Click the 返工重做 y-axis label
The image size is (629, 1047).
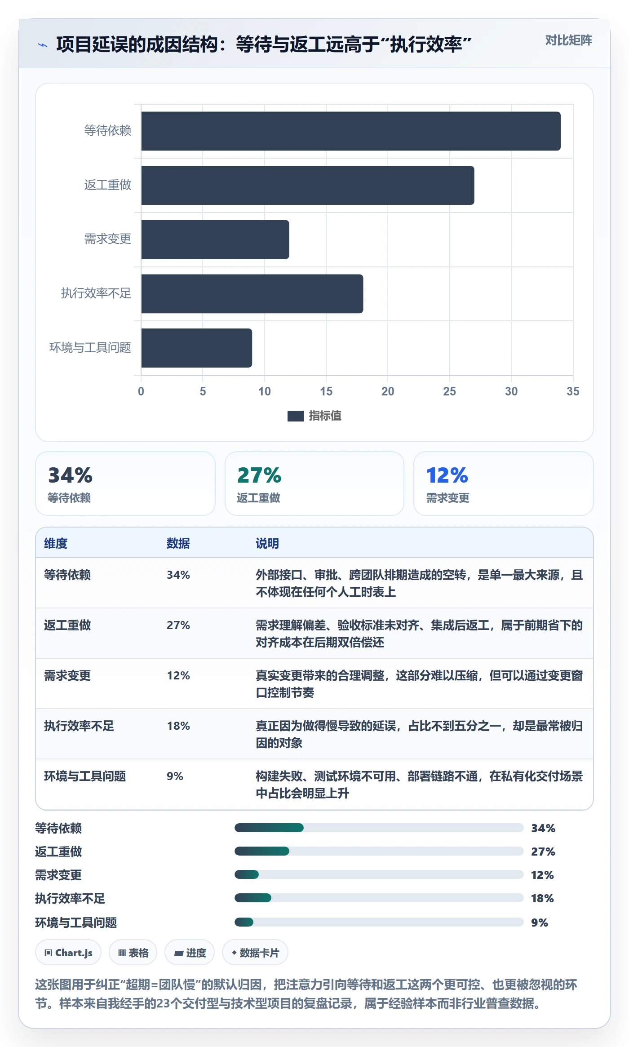108,185
